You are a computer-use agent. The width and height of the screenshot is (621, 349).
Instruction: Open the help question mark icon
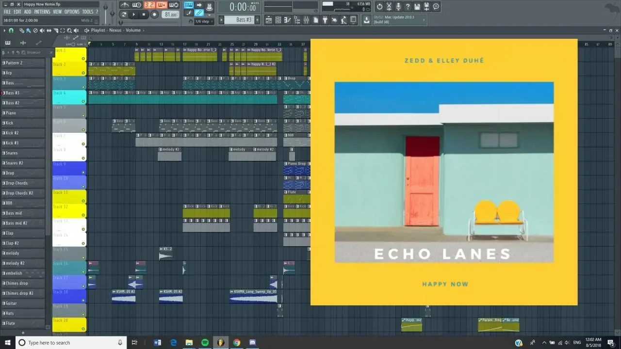pyautogui.click(x=408, y=7)
